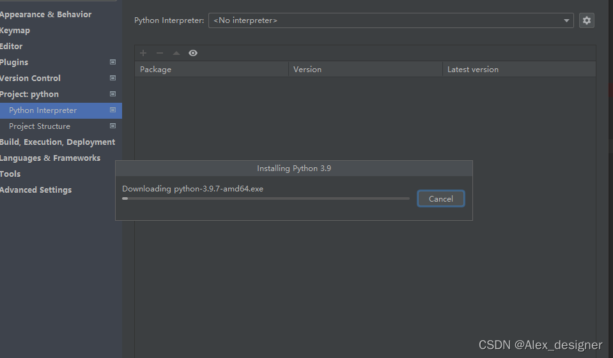The width and height of the screenshot is (613, 358).
Task: Sort by the Version column header
Action: [366, 69]
